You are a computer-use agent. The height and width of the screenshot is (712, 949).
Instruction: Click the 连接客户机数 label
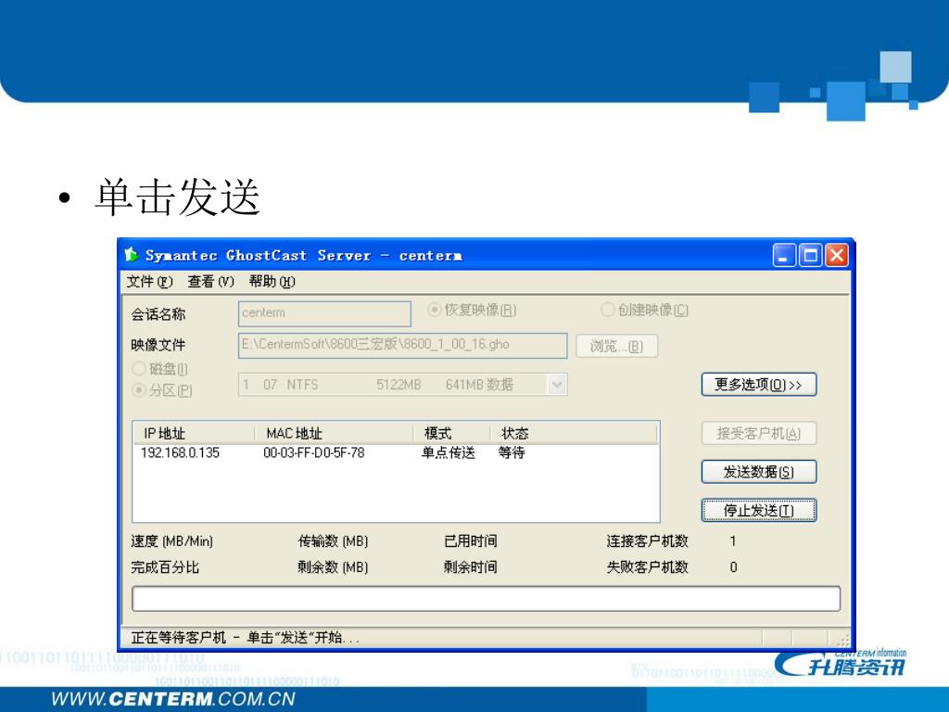coord(648,541)
